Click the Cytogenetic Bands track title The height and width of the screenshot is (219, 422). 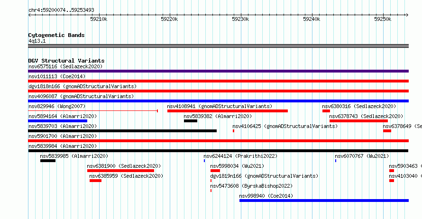click(56, 35)
